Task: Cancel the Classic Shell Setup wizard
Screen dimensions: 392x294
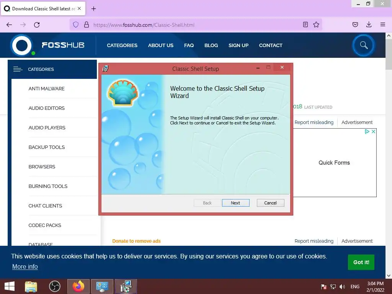Action: pyautogui.click(x=270, y=203)
